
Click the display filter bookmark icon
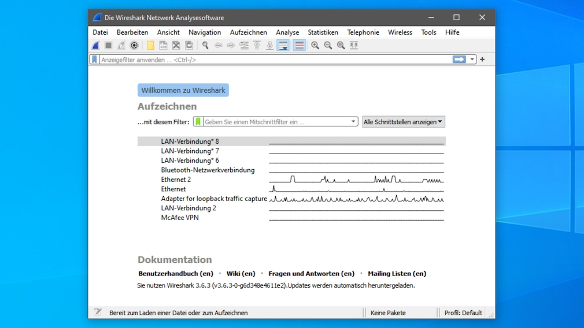coord(95,59)
